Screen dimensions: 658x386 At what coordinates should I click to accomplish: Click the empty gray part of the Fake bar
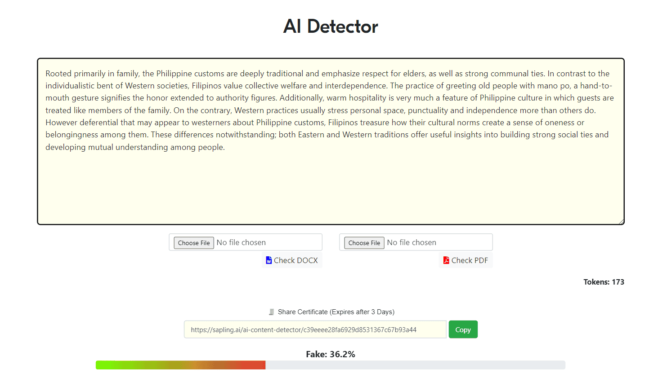414,365
